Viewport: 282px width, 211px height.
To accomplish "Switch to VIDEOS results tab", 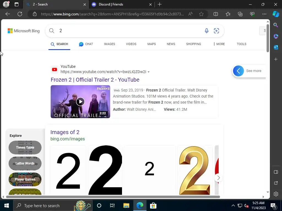I will coord(131,44).
